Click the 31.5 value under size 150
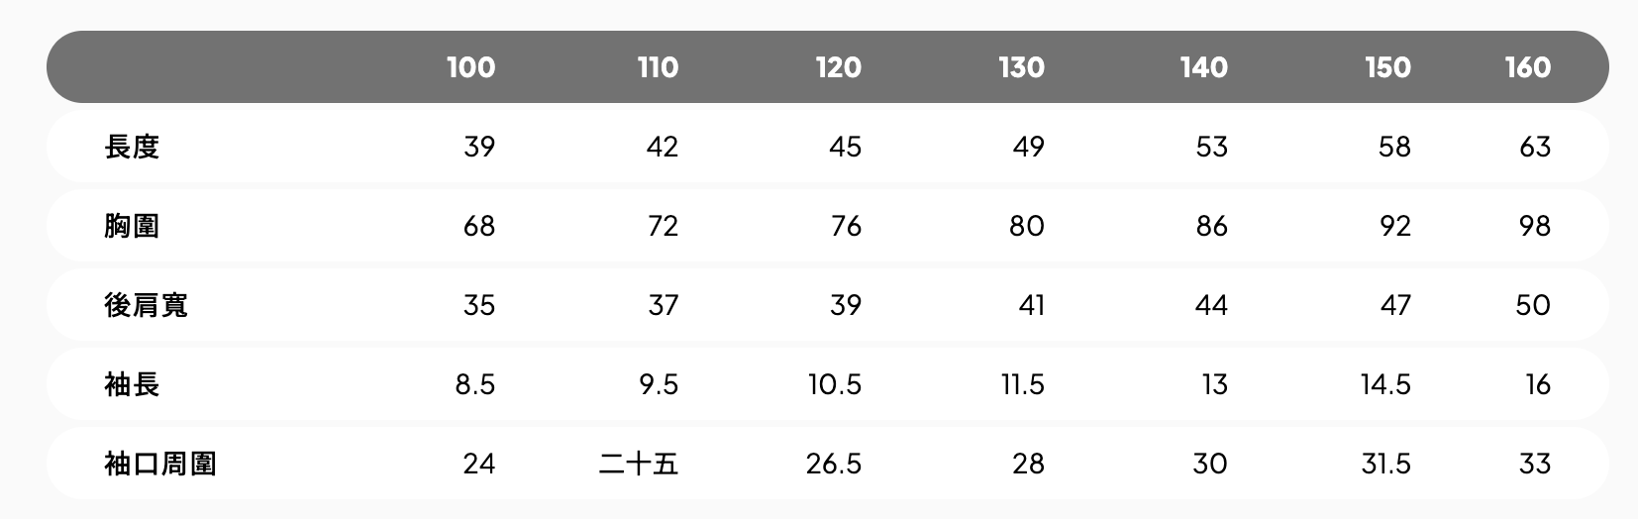The width and height of the screenshot is (1638, 519). (1385, 464)
